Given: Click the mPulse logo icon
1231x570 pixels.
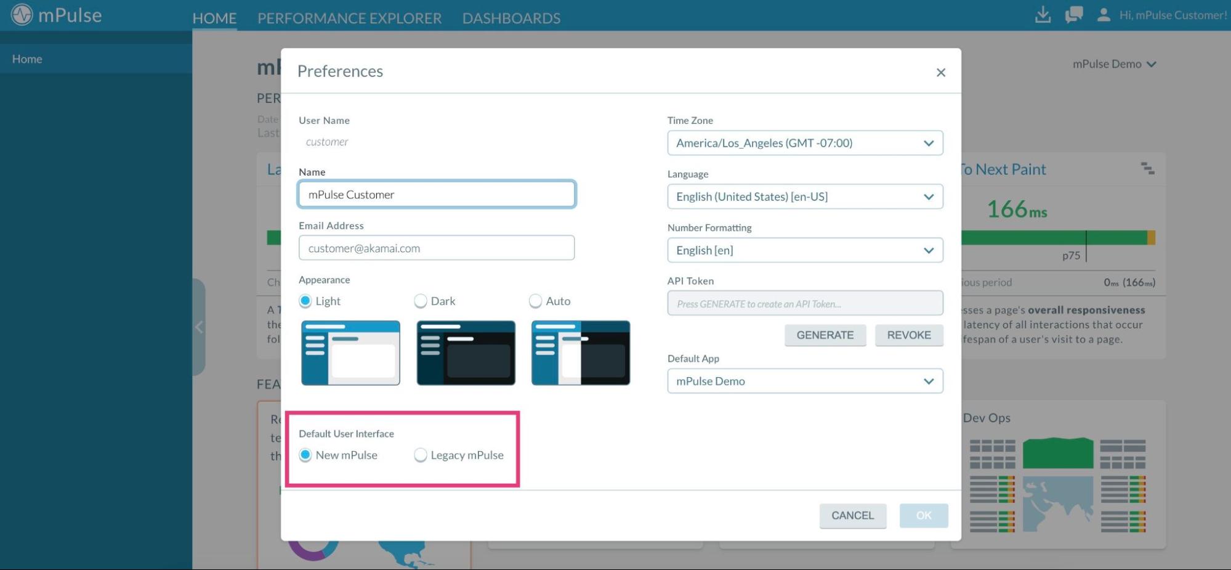Looking at the screenshot, I should (x=22, y=15).
